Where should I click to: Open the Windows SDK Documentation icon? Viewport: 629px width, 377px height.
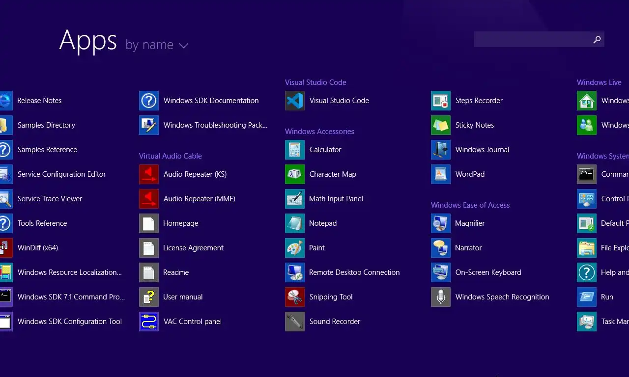(x=149, y=101)
